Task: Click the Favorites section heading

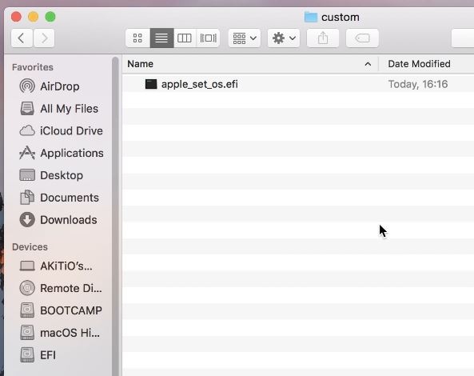Action: 33,67
